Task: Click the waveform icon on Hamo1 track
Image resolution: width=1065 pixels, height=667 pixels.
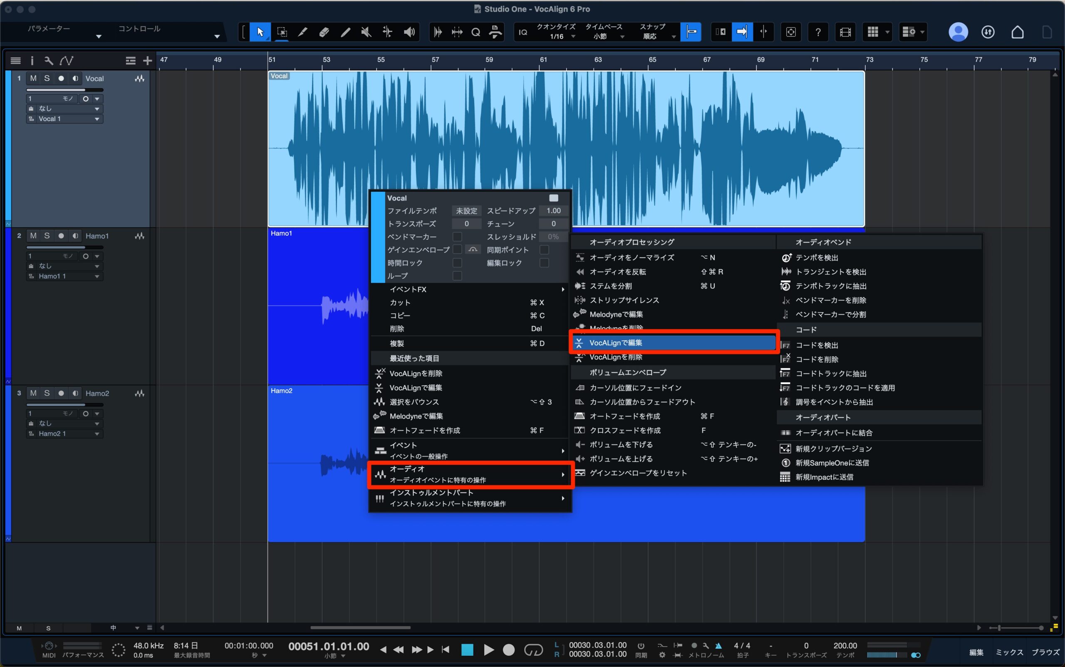Action: pos(140,236)
